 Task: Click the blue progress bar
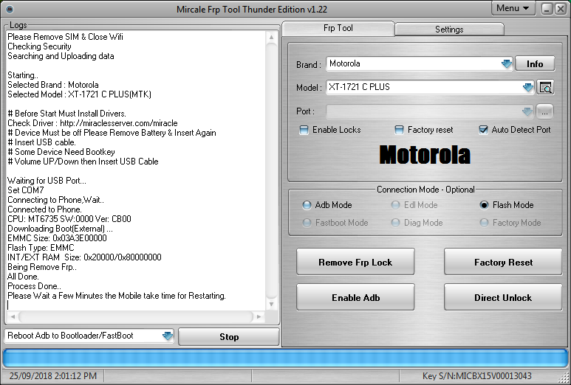pyautogui.click(x=285, y=358)
